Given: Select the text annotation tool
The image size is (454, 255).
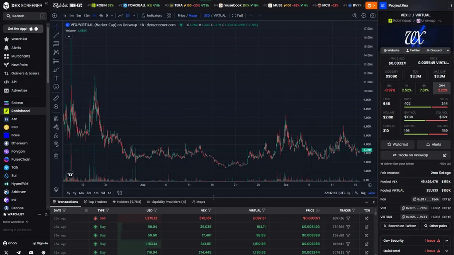Looking at the screenshot, I should click(56, 78).
